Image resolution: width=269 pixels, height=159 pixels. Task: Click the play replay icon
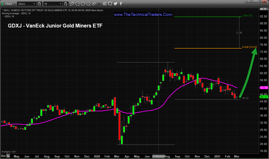(83, 4)
